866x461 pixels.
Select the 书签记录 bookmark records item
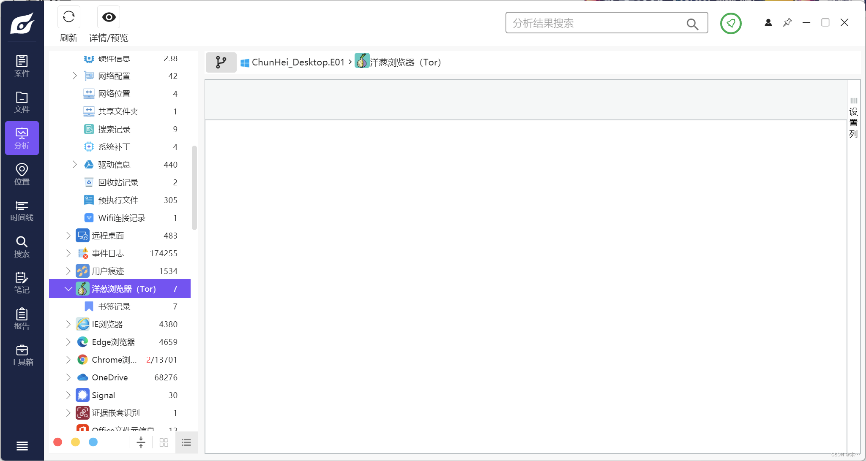pos(114,306)
